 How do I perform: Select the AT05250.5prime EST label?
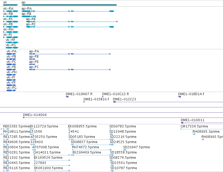[44, 137]
